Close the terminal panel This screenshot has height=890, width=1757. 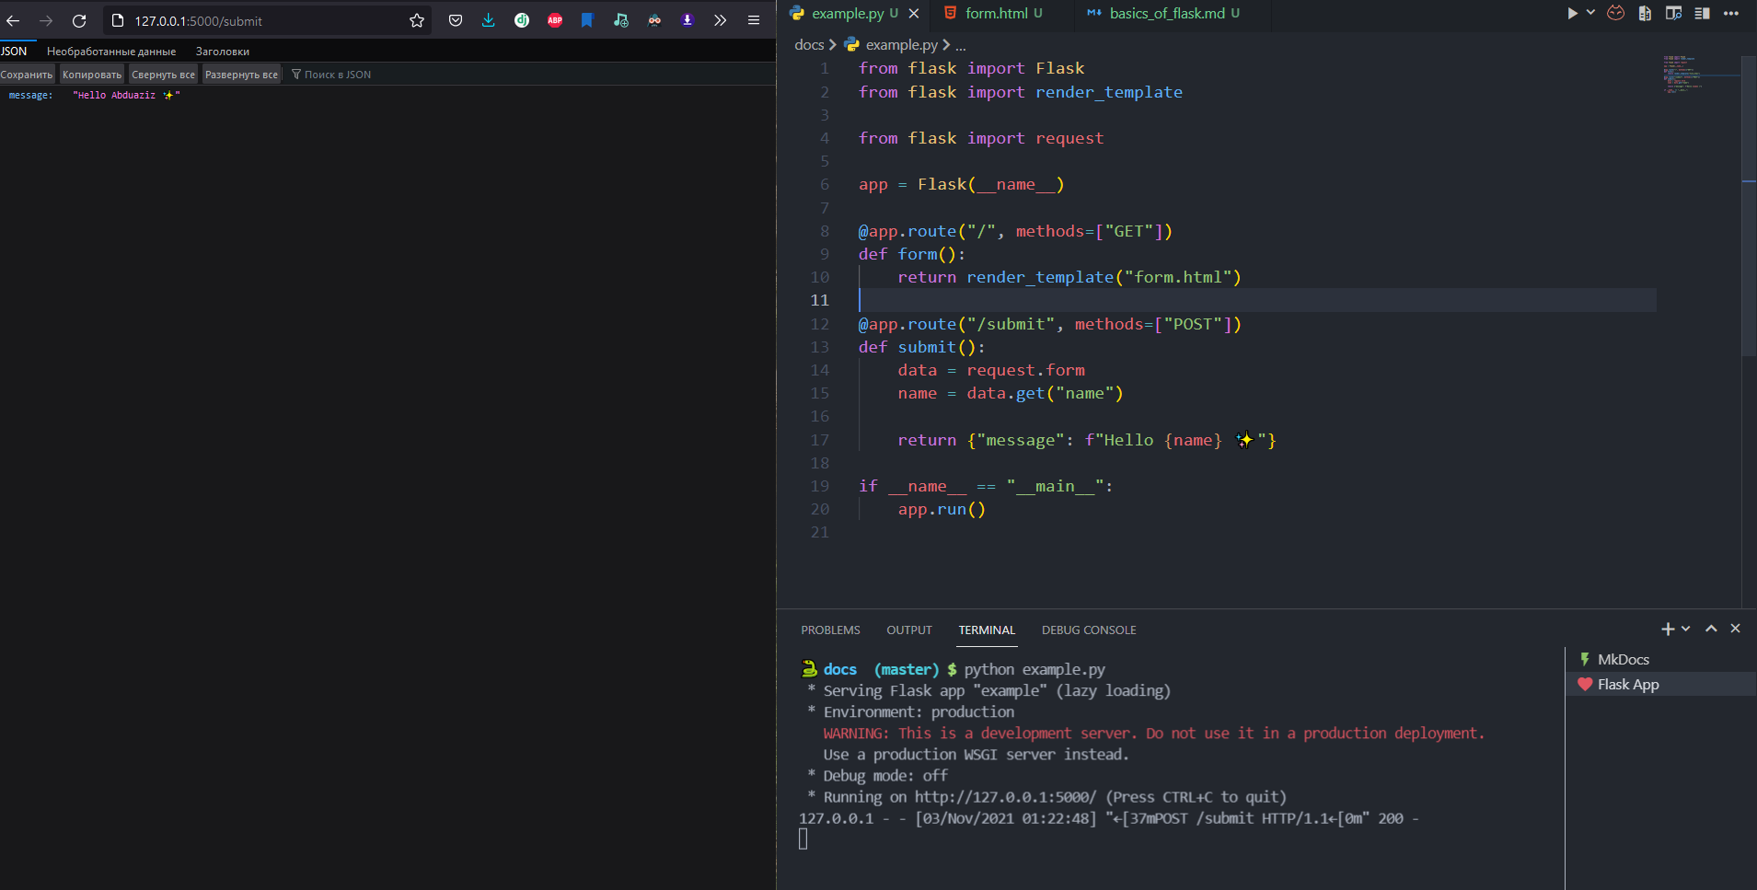pos(1736,629)
